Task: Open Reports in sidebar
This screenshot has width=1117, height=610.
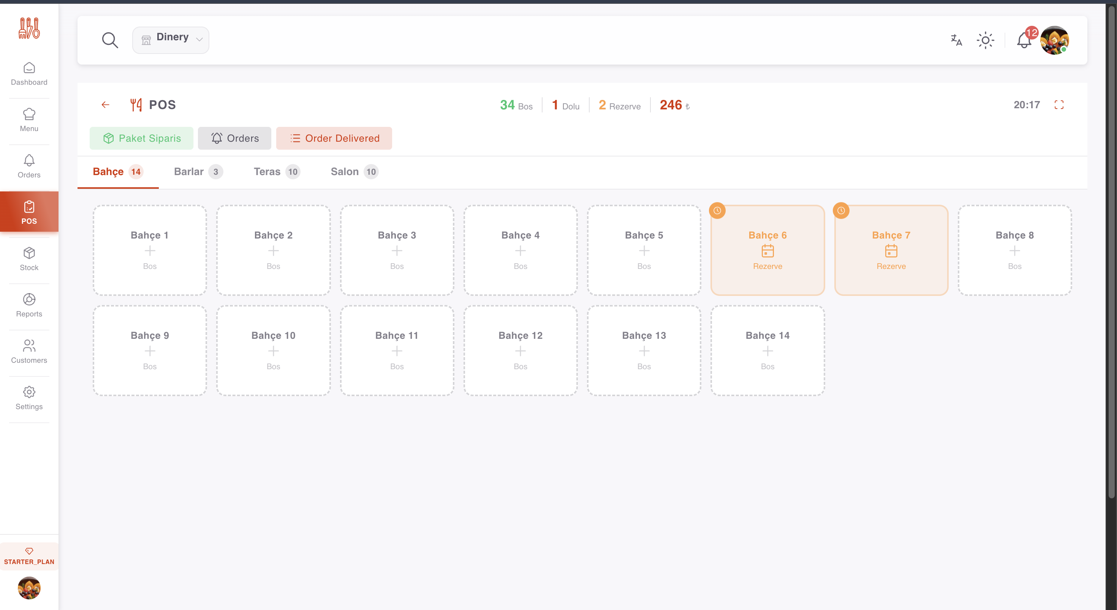Action: pyautogui.click(x=29, y=306)
